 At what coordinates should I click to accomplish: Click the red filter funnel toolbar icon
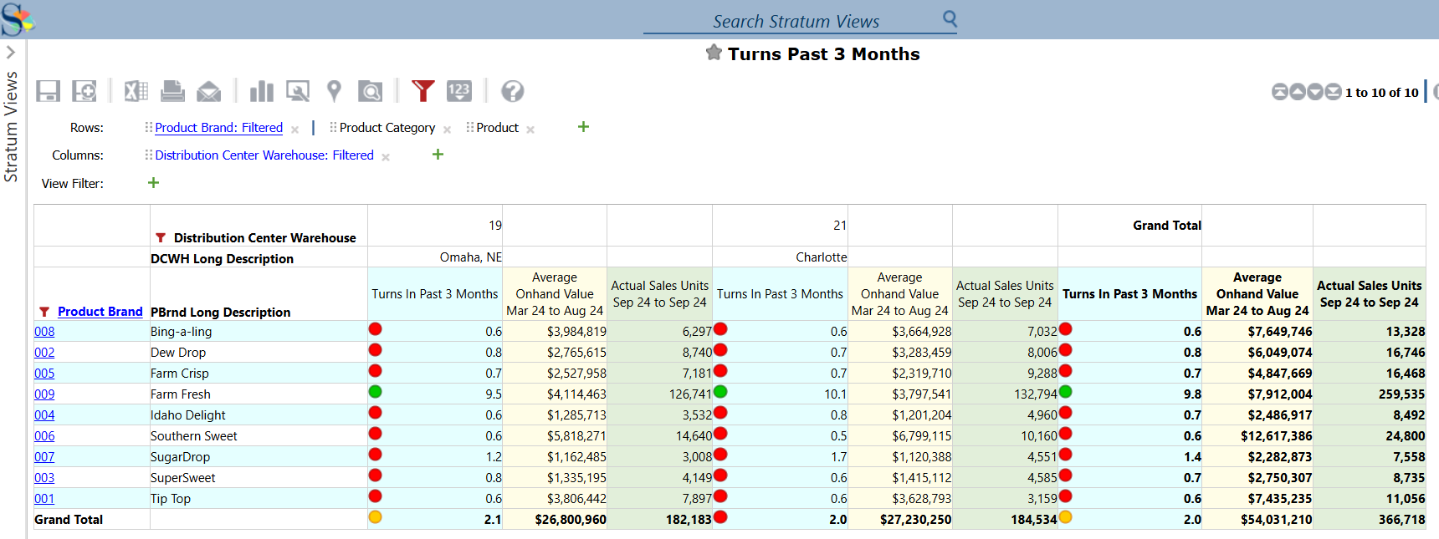423,91
